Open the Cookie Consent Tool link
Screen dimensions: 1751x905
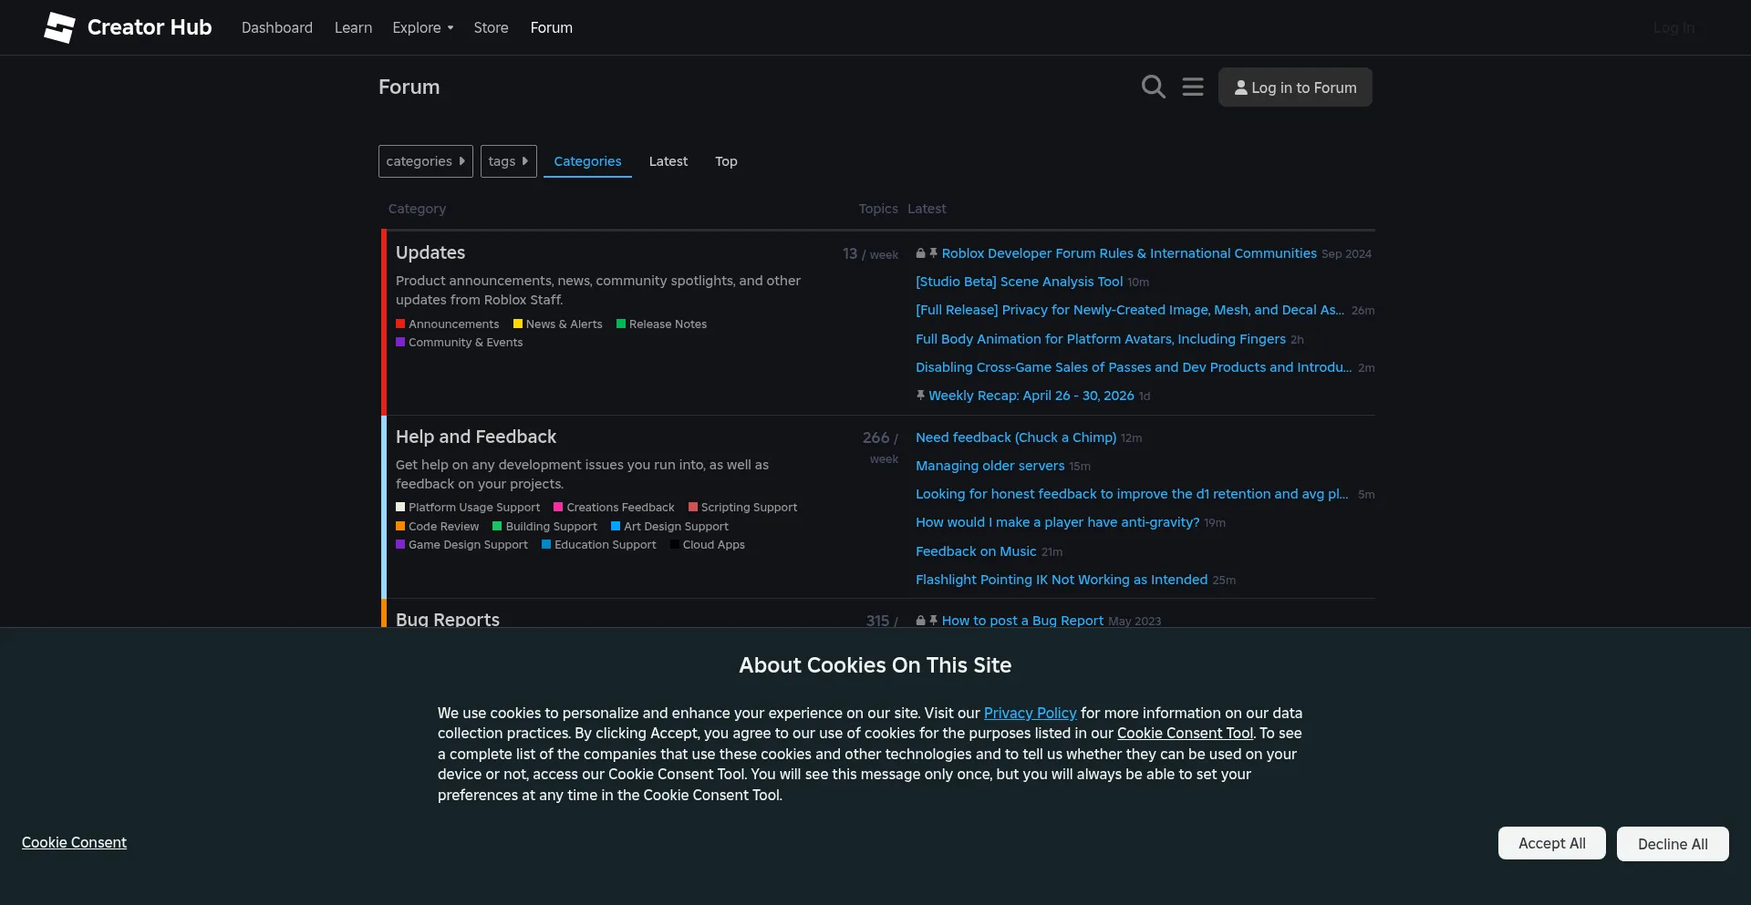[1185, 733]
